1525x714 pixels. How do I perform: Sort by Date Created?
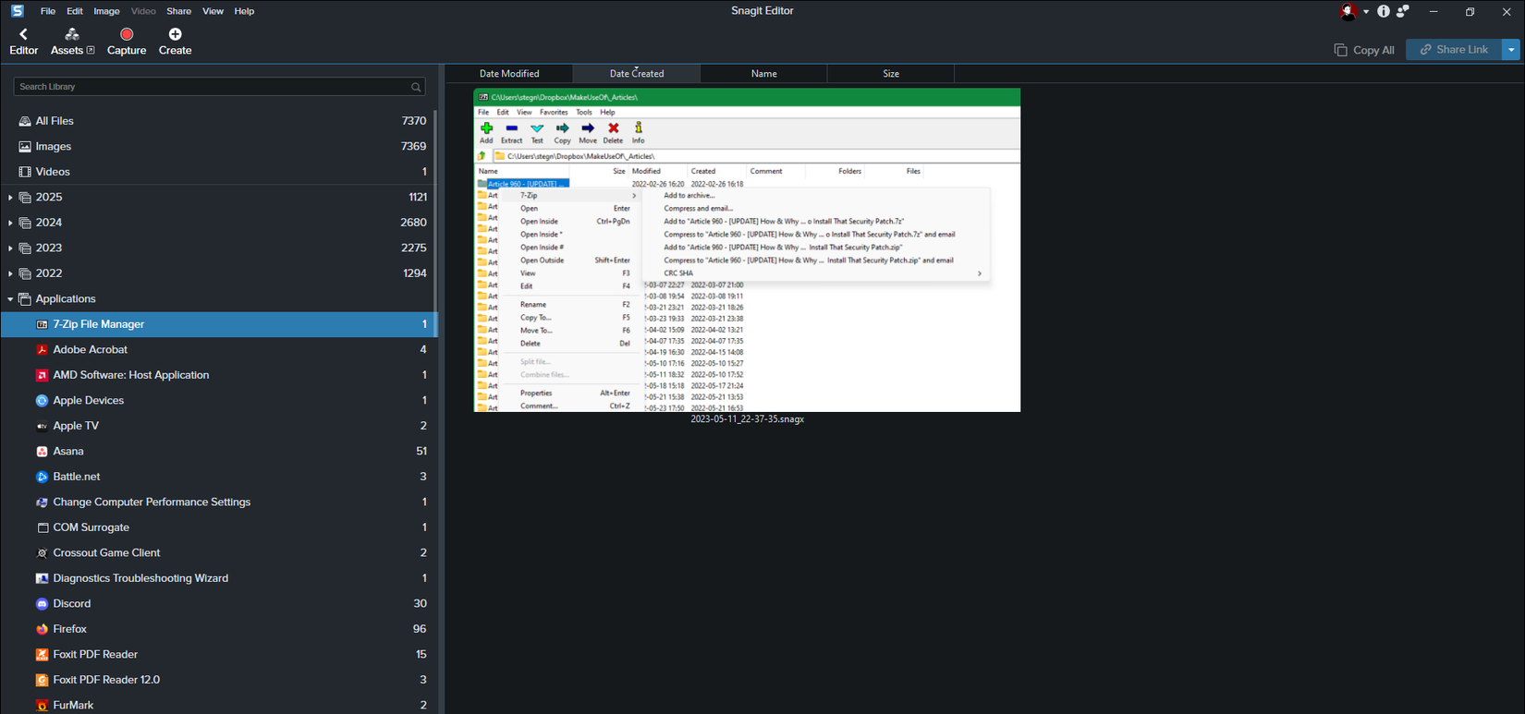[637, 74]
